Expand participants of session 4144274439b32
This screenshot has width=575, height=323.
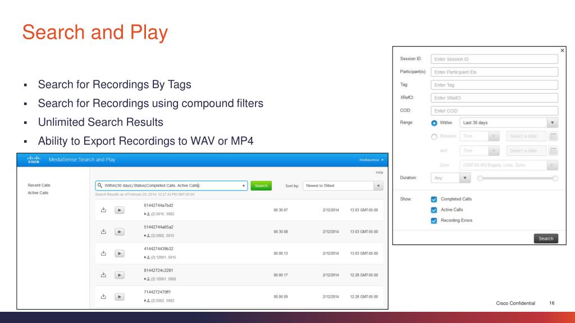click(145, 257)
